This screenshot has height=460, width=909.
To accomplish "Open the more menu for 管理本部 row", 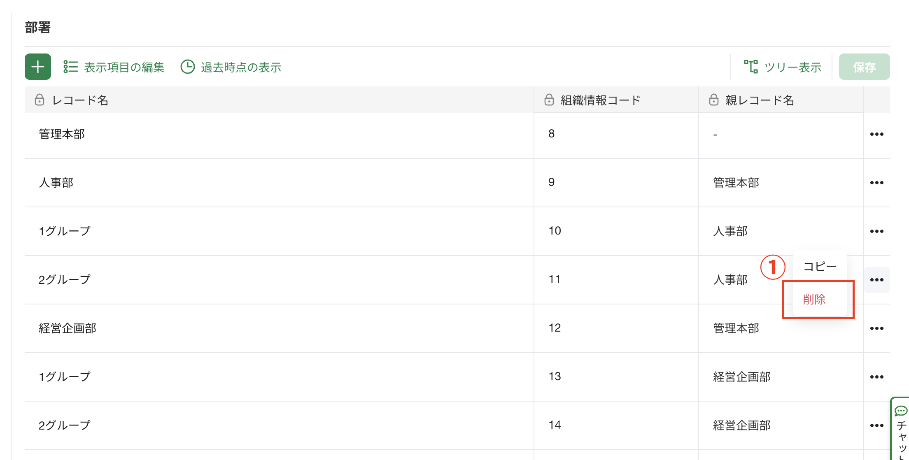I will pos(876,134).
